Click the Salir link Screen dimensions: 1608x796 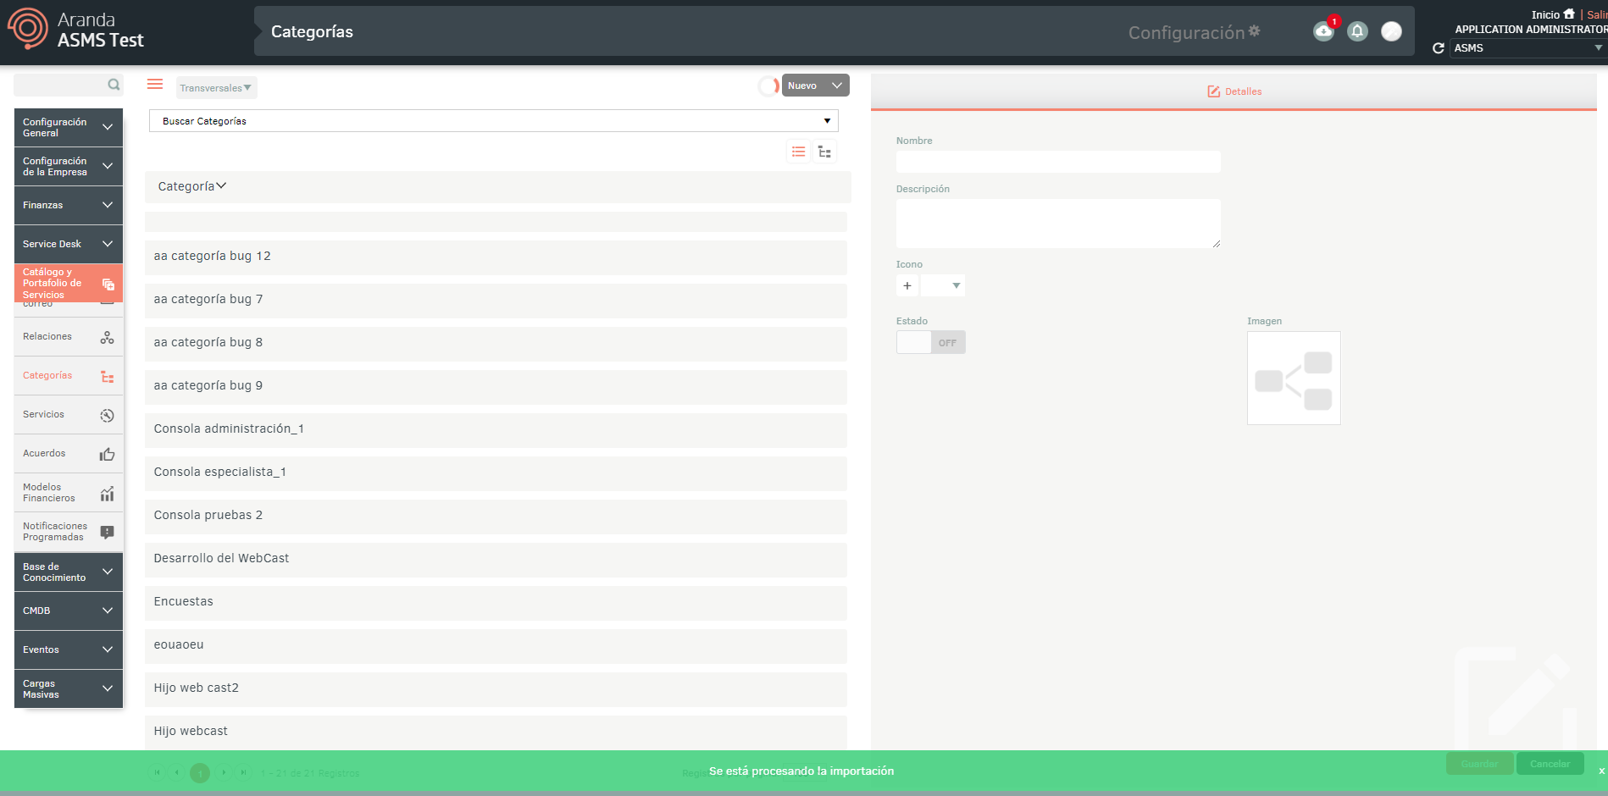[1596, 14]
